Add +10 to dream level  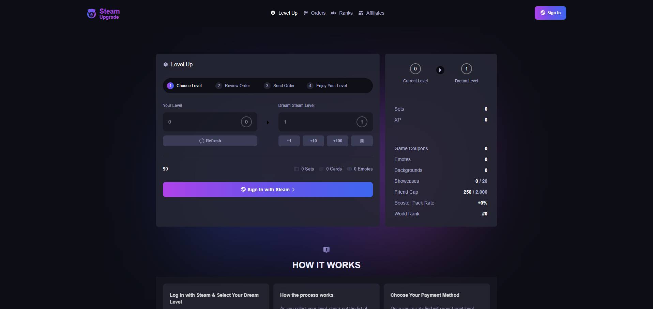(x=313, y=141)
